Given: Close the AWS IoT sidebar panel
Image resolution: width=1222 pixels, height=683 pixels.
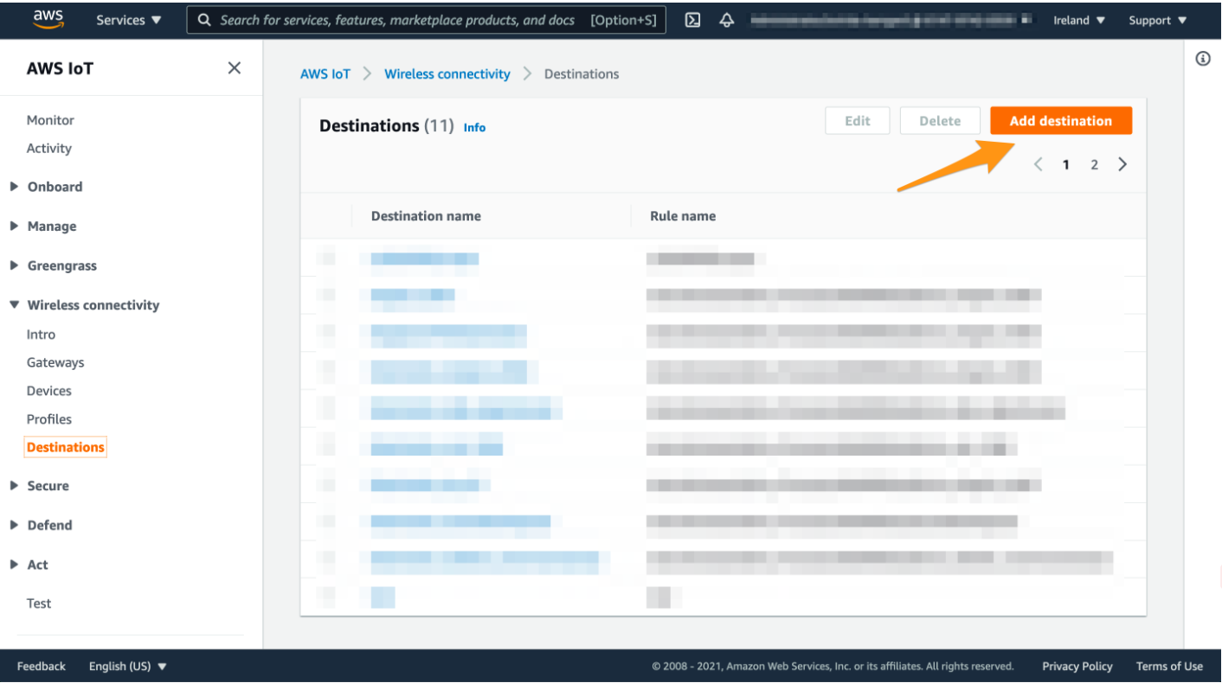Looking at the screenshot, I should [234, 68].
